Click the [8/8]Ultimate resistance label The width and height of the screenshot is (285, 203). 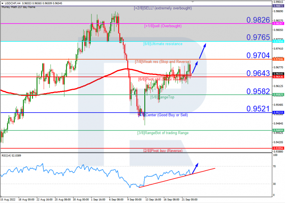click(x=163, y=44)
